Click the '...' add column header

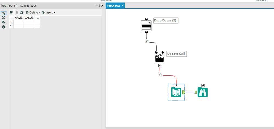(37, 18)
